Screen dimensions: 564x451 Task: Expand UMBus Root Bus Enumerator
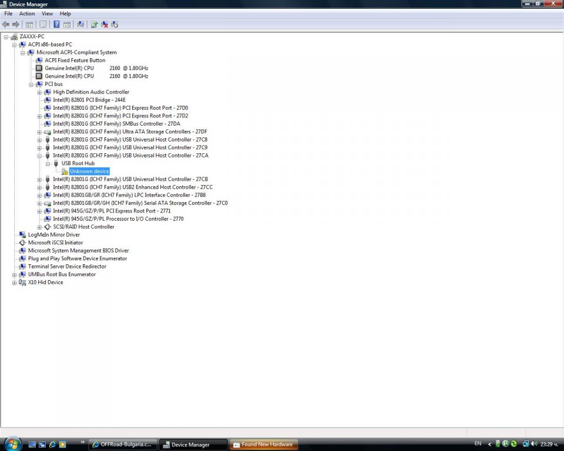pos(14,275)
